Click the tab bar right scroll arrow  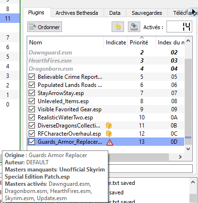(194, 12)
